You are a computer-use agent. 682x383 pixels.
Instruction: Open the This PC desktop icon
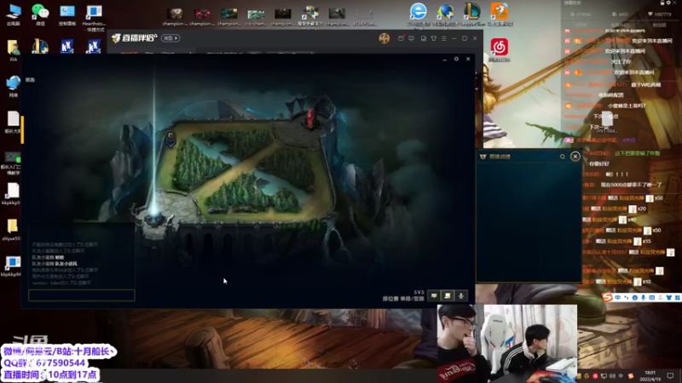14,14
